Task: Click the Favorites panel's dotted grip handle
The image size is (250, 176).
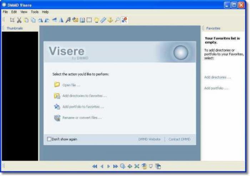Action: [203, 28]
